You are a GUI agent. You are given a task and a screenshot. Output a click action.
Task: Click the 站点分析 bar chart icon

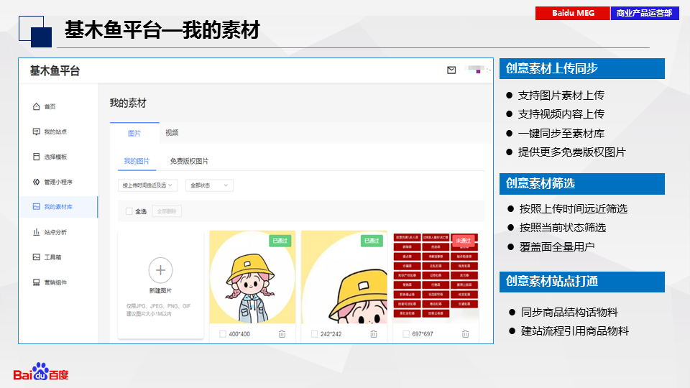click(36, 232)
